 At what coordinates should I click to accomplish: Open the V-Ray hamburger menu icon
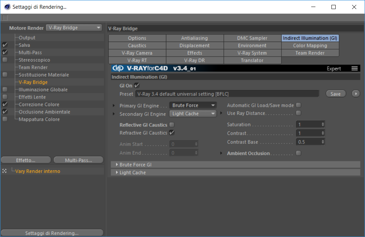pos(355,68)
